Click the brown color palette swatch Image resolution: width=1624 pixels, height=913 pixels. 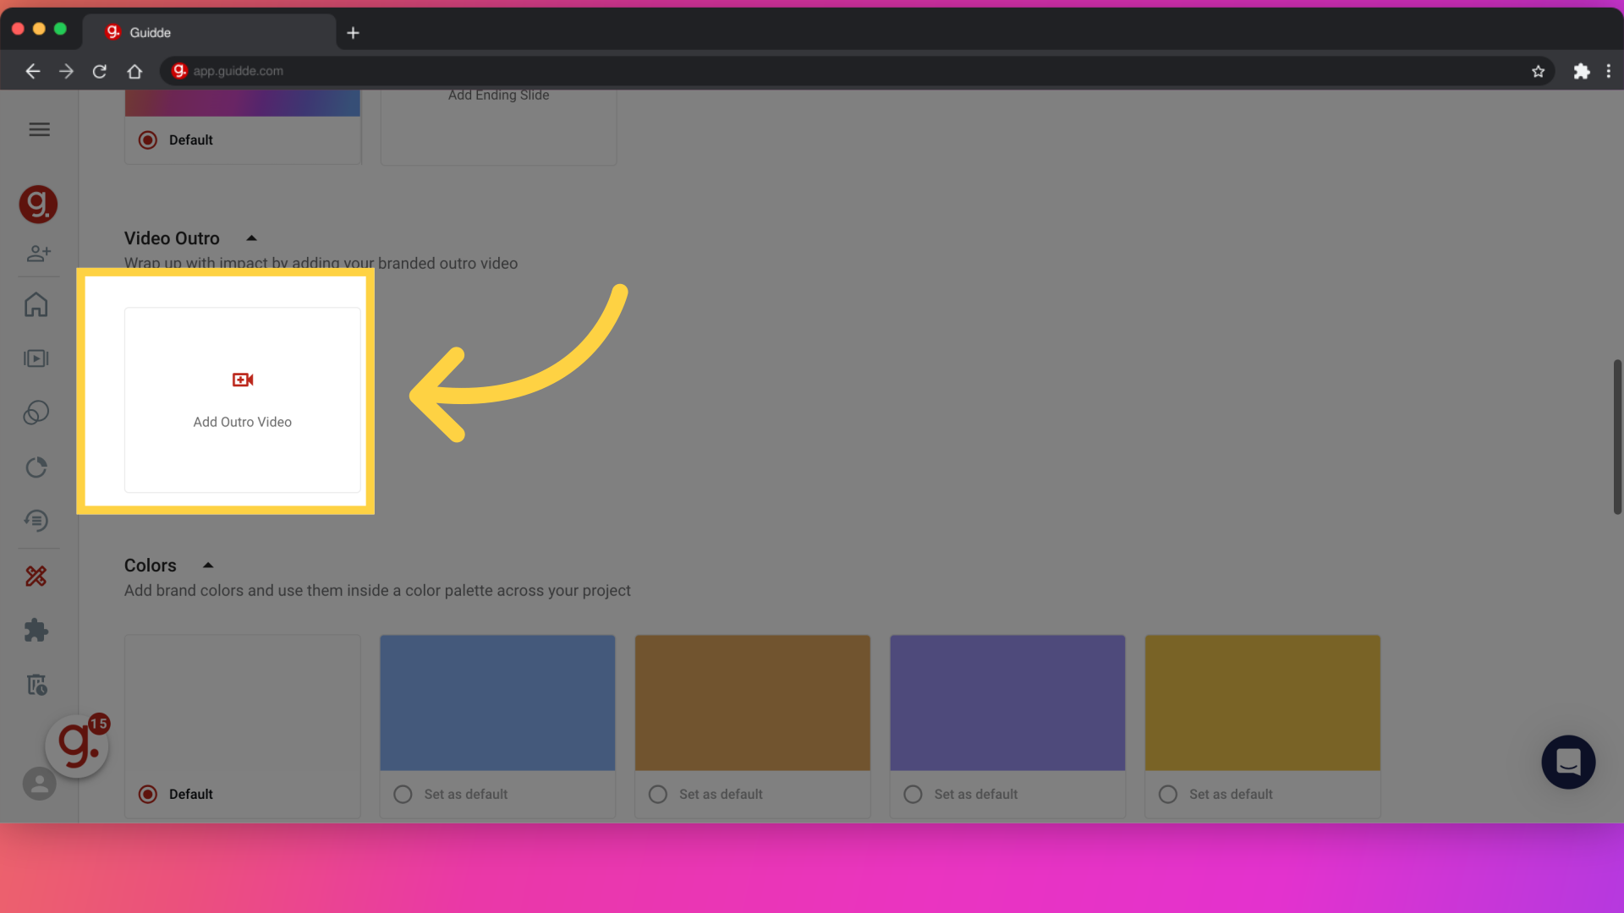click(753, 703)
